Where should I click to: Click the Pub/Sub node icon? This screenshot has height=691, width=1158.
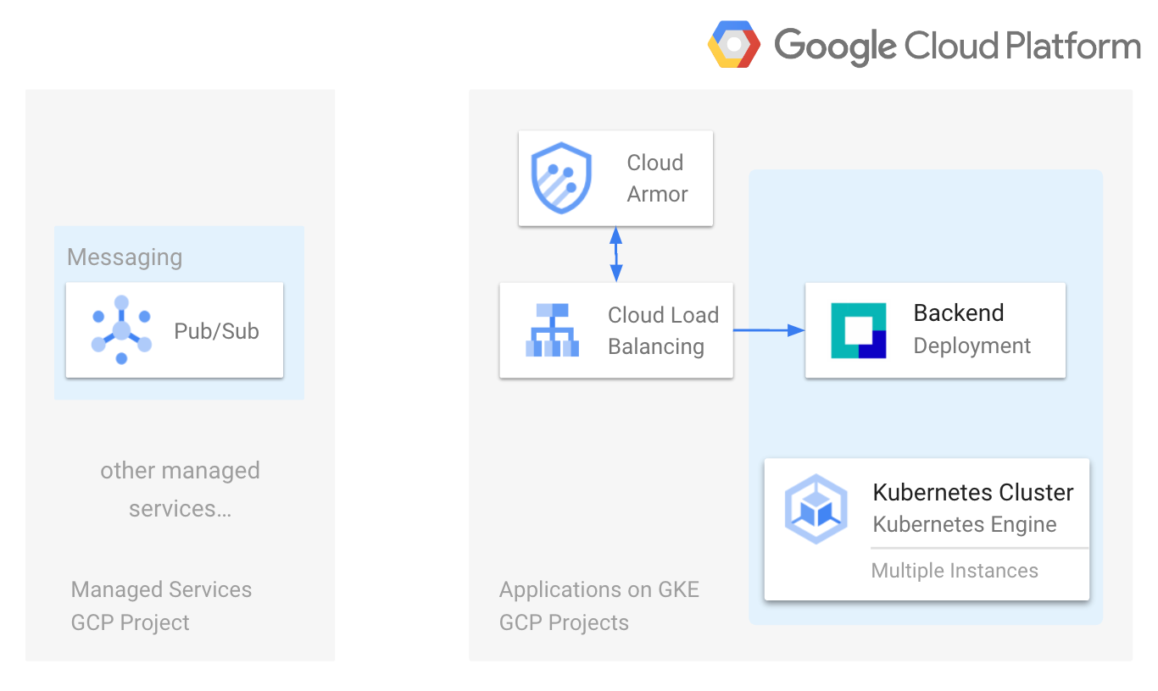point(121,330)
